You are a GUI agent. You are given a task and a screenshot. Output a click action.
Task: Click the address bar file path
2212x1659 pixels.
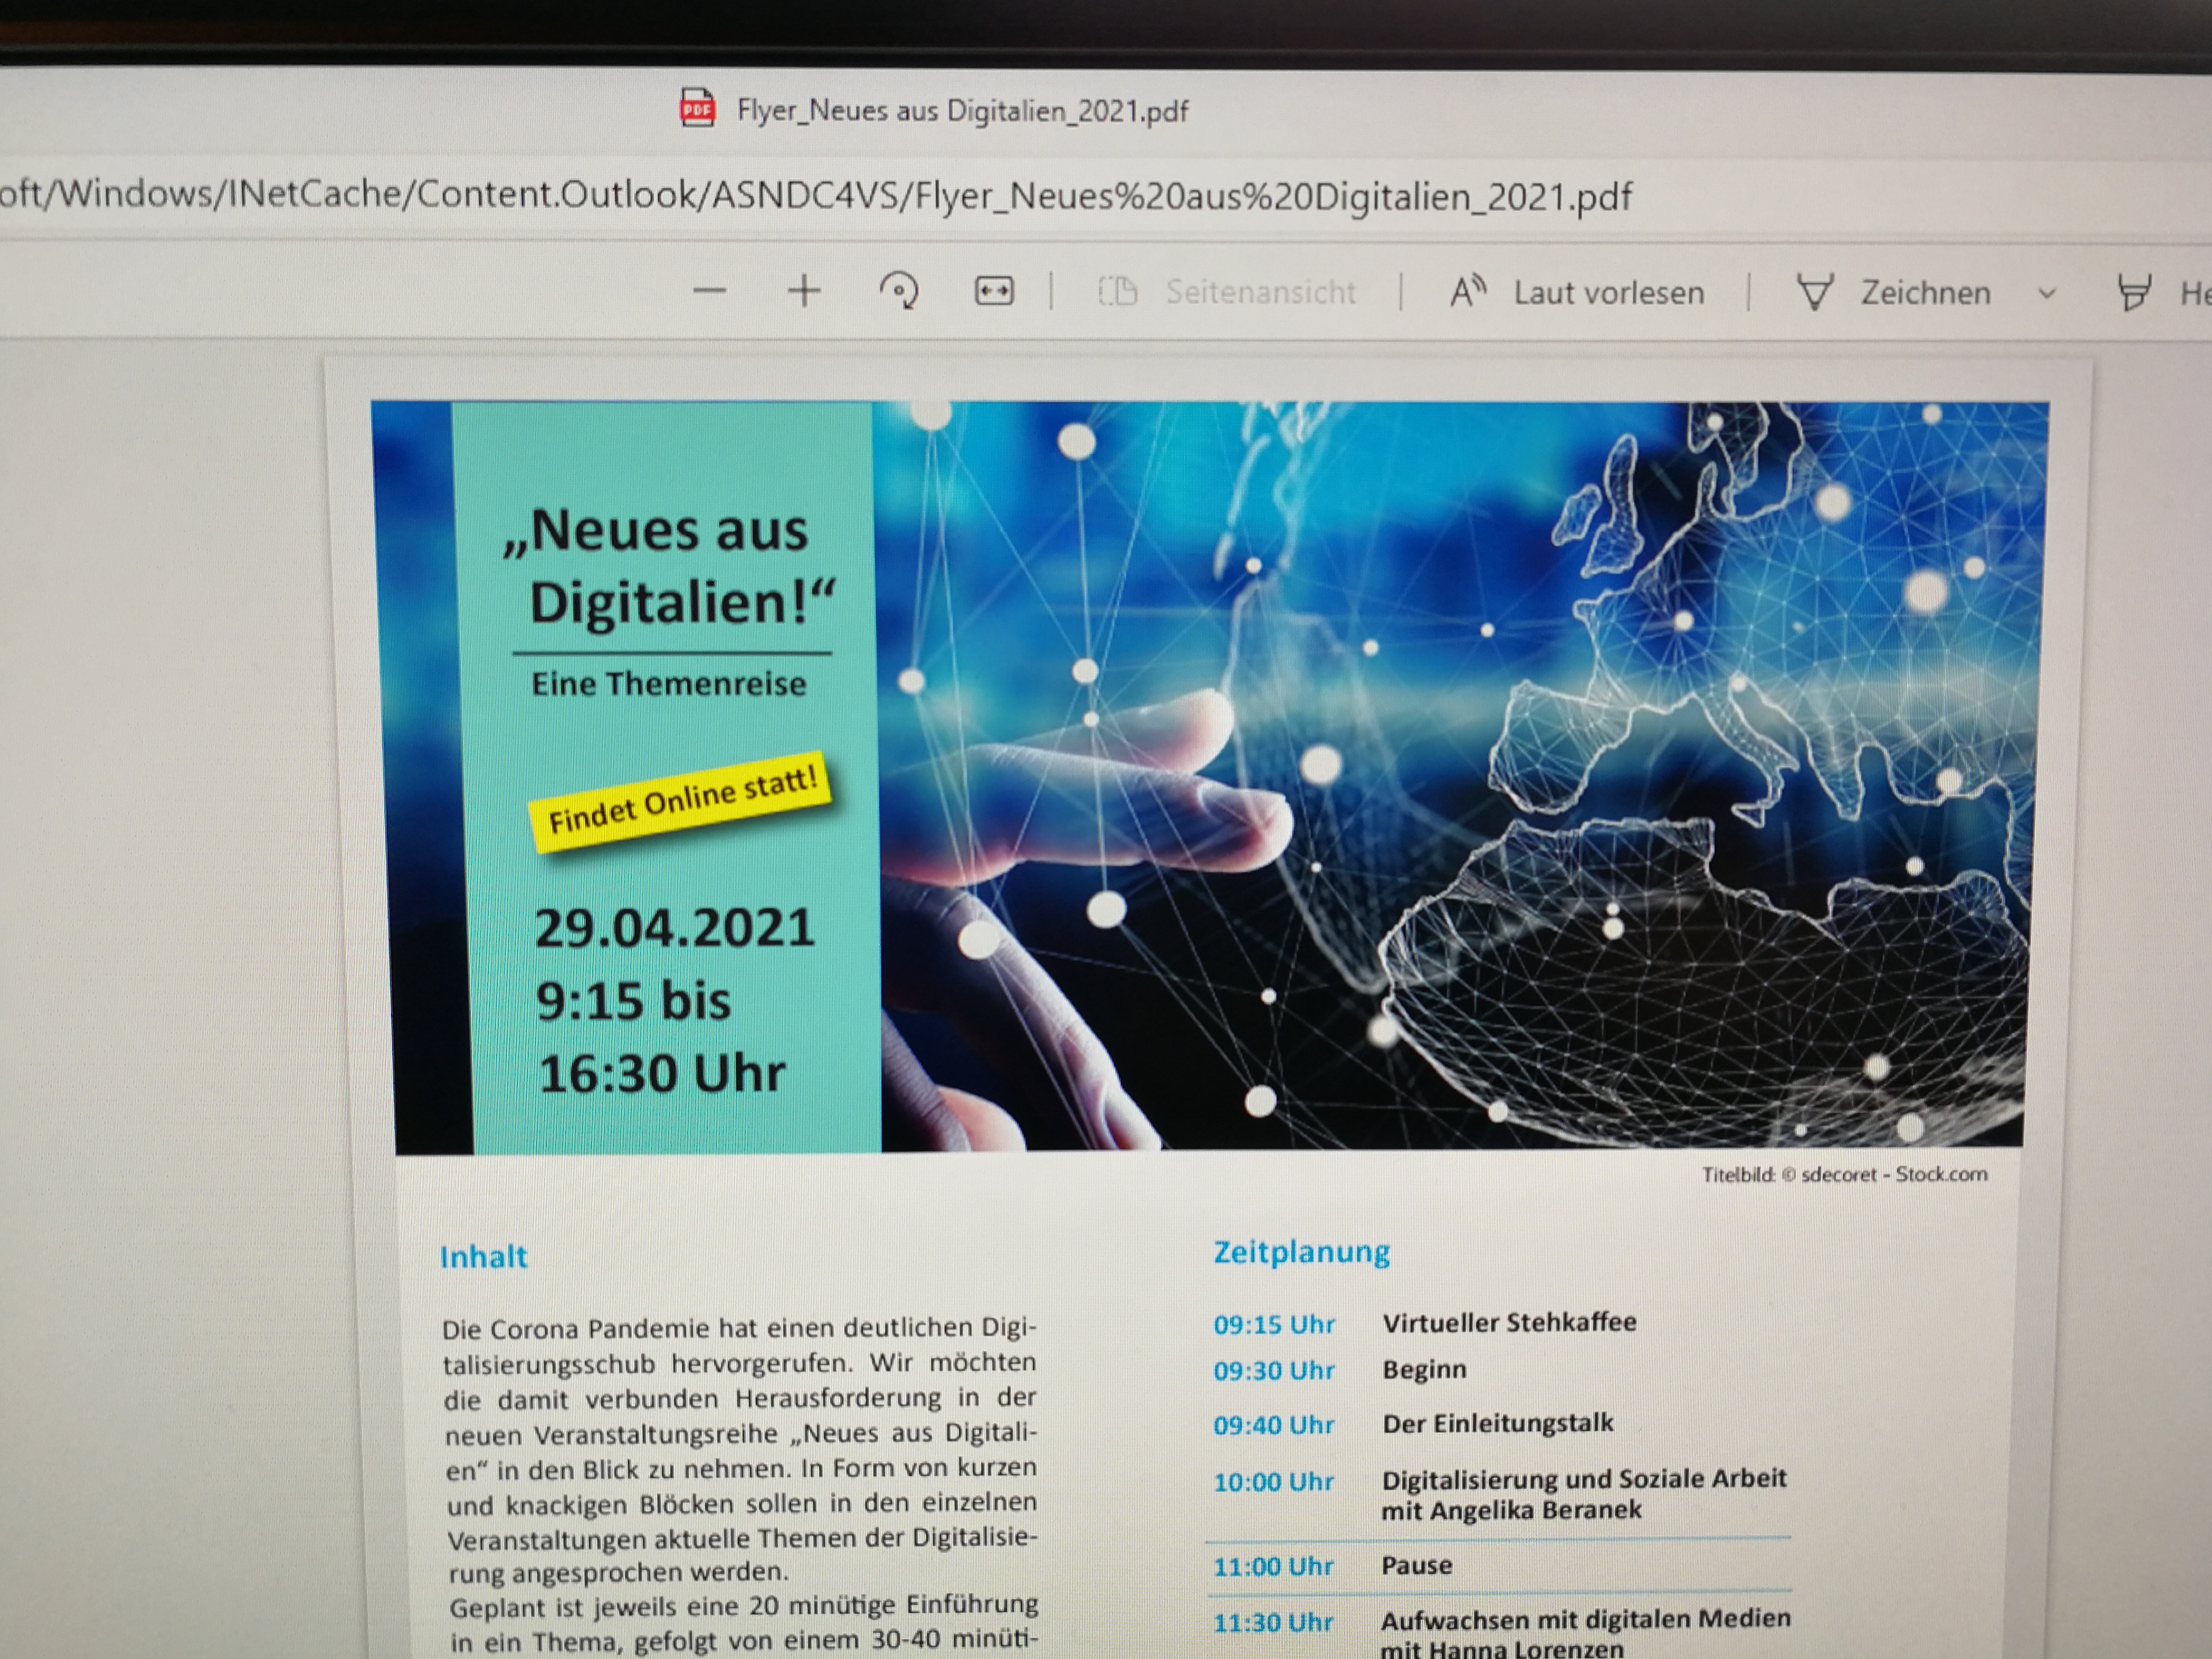tap(815, 195)
